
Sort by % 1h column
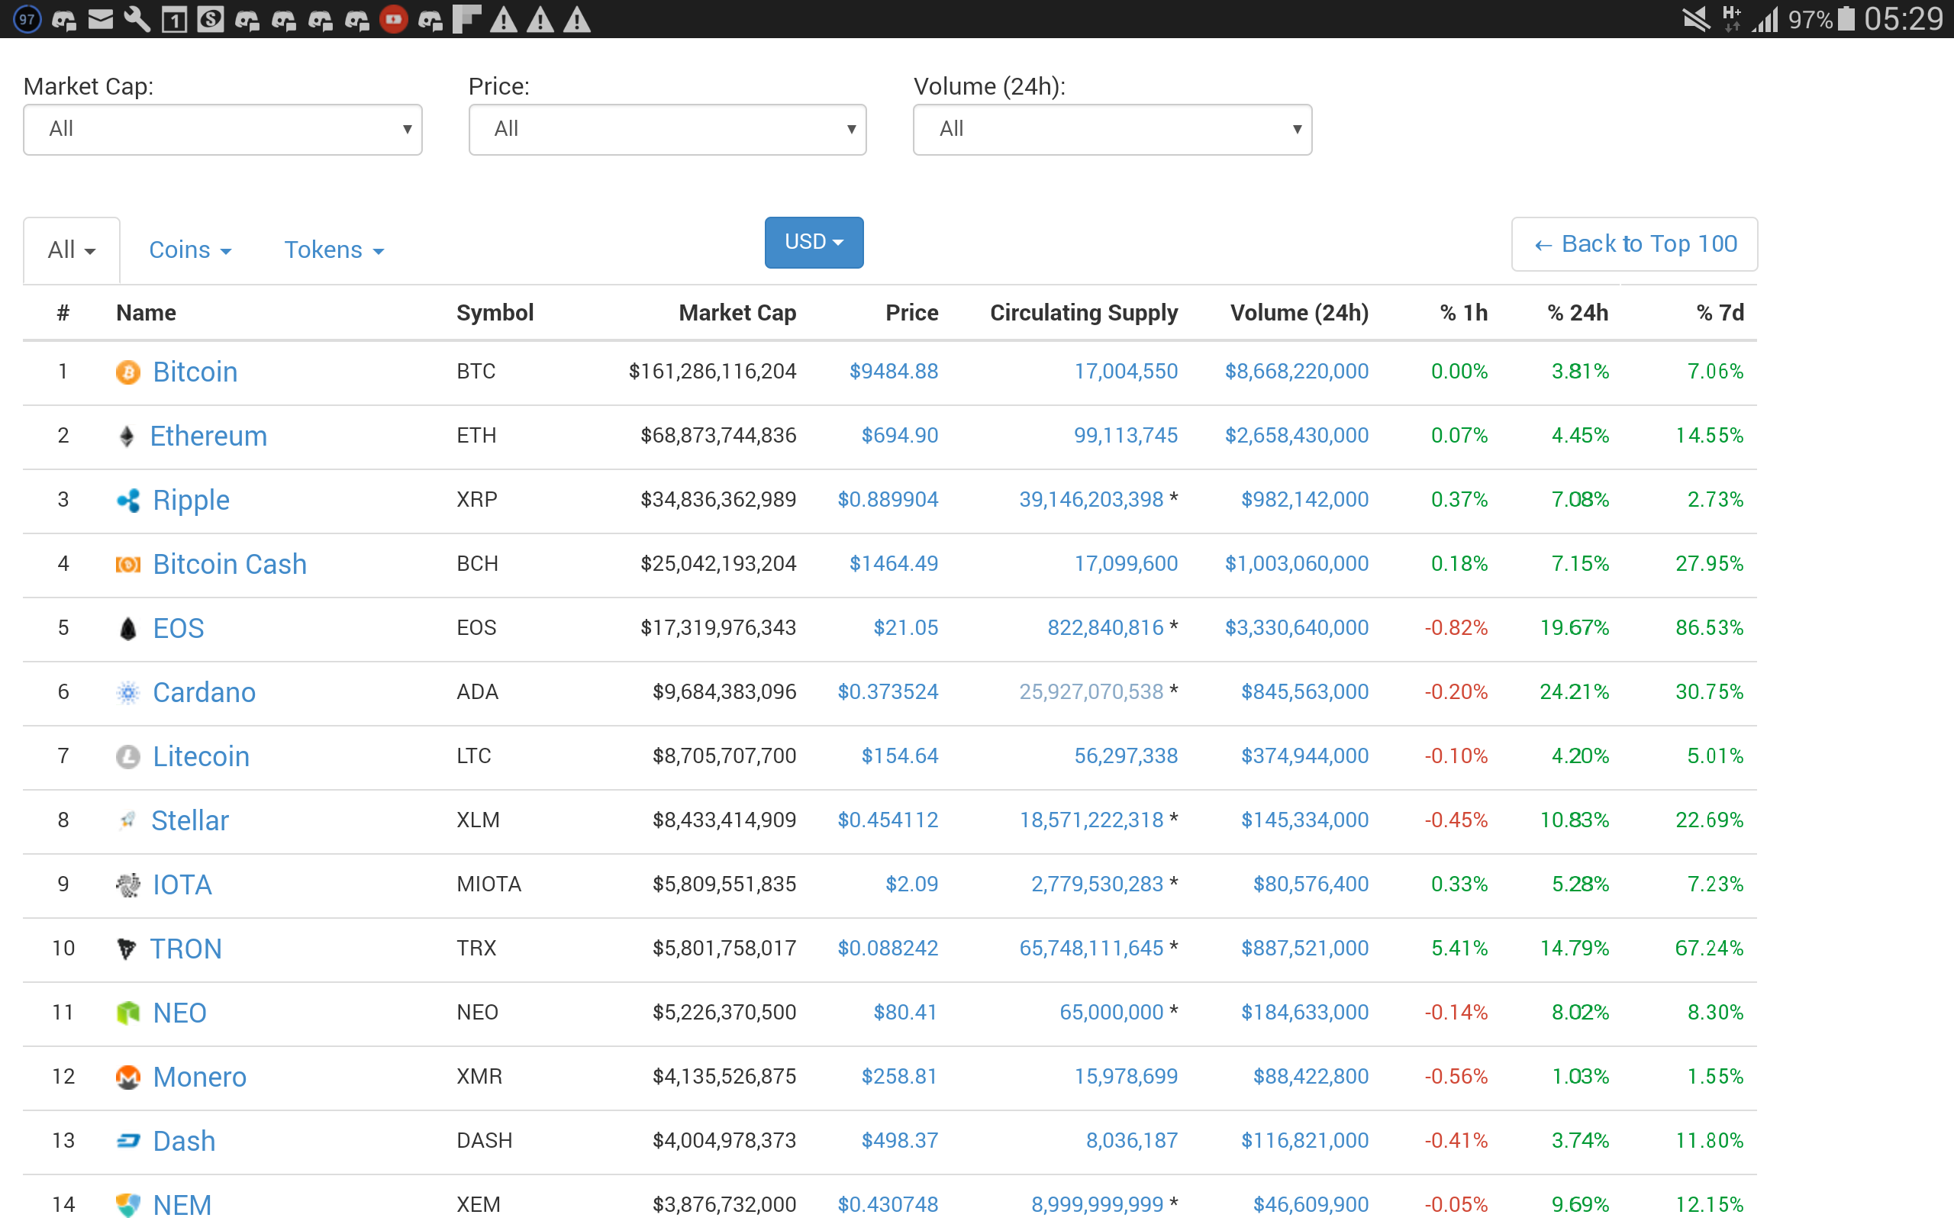point(1464,314)
